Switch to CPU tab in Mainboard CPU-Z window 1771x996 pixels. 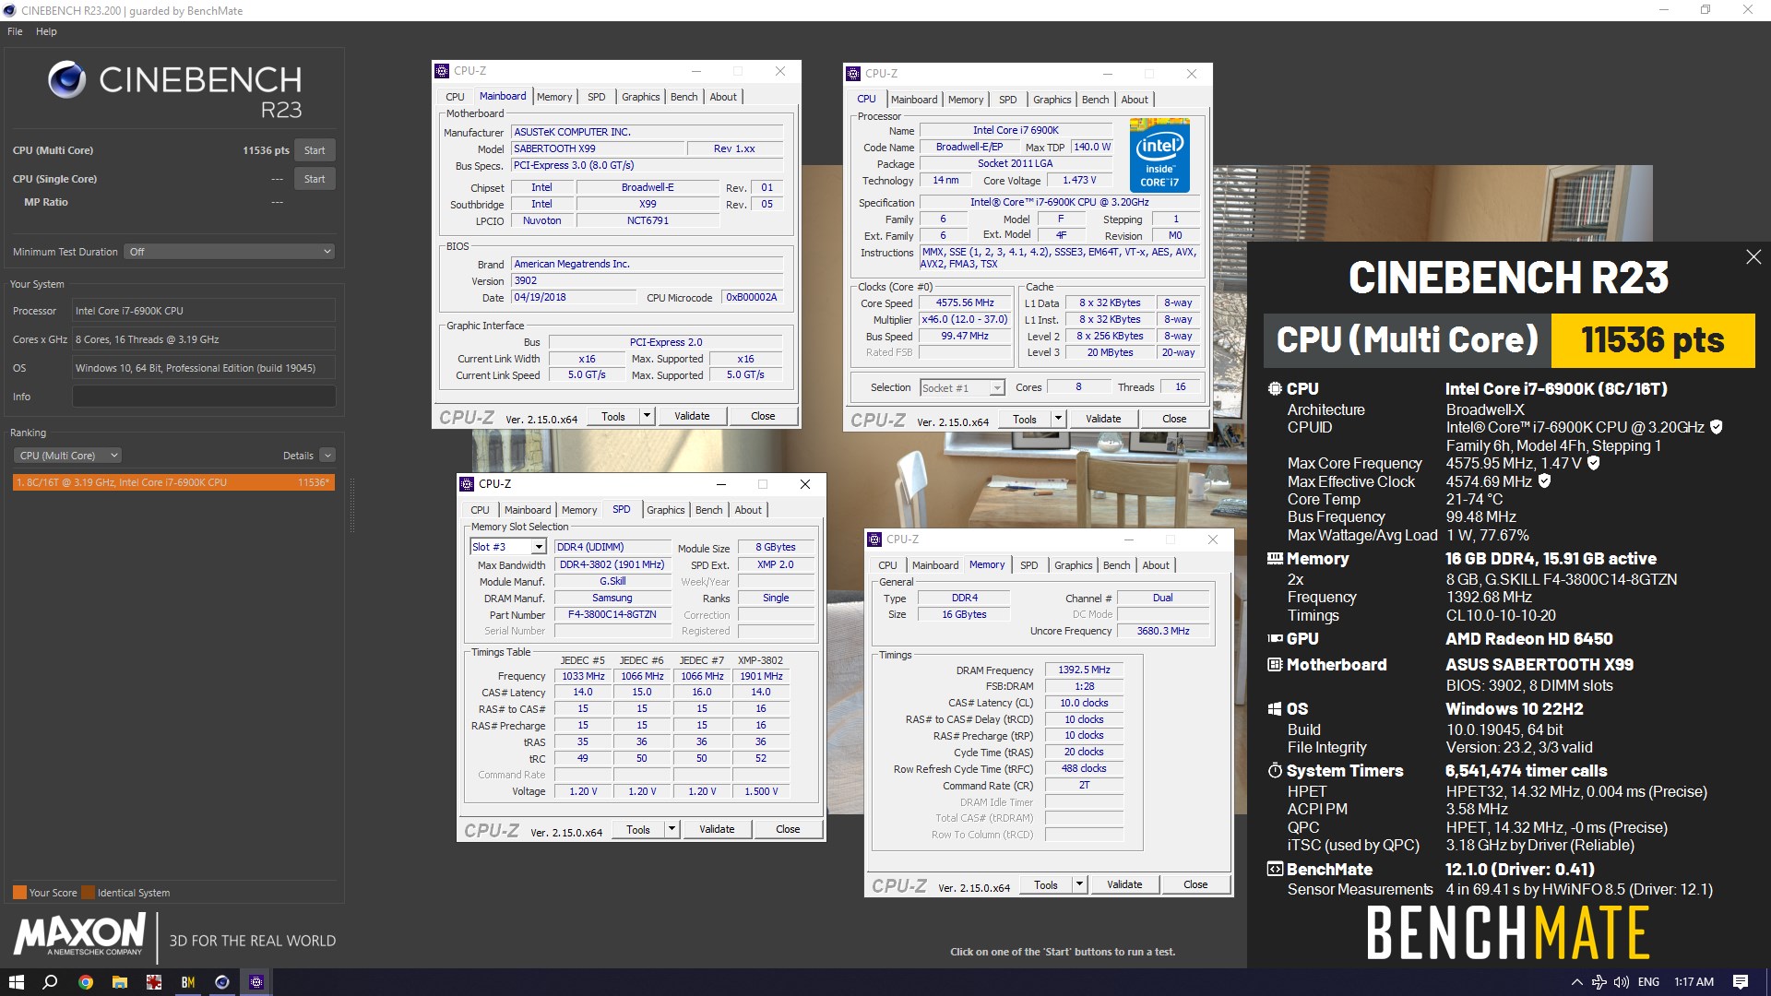click(x=455, y=97)
